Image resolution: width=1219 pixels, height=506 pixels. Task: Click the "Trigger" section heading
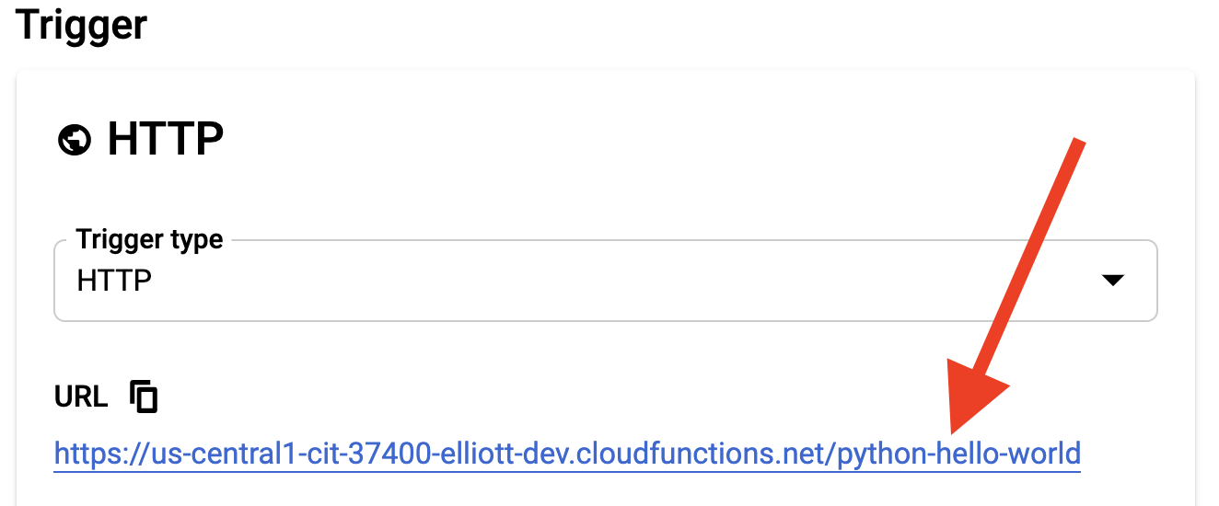(81, 23)
